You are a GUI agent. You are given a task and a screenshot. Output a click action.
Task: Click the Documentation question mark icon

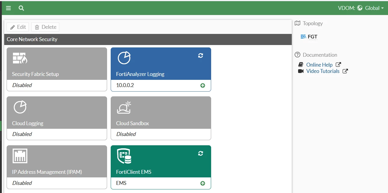[x=297, y=55]
